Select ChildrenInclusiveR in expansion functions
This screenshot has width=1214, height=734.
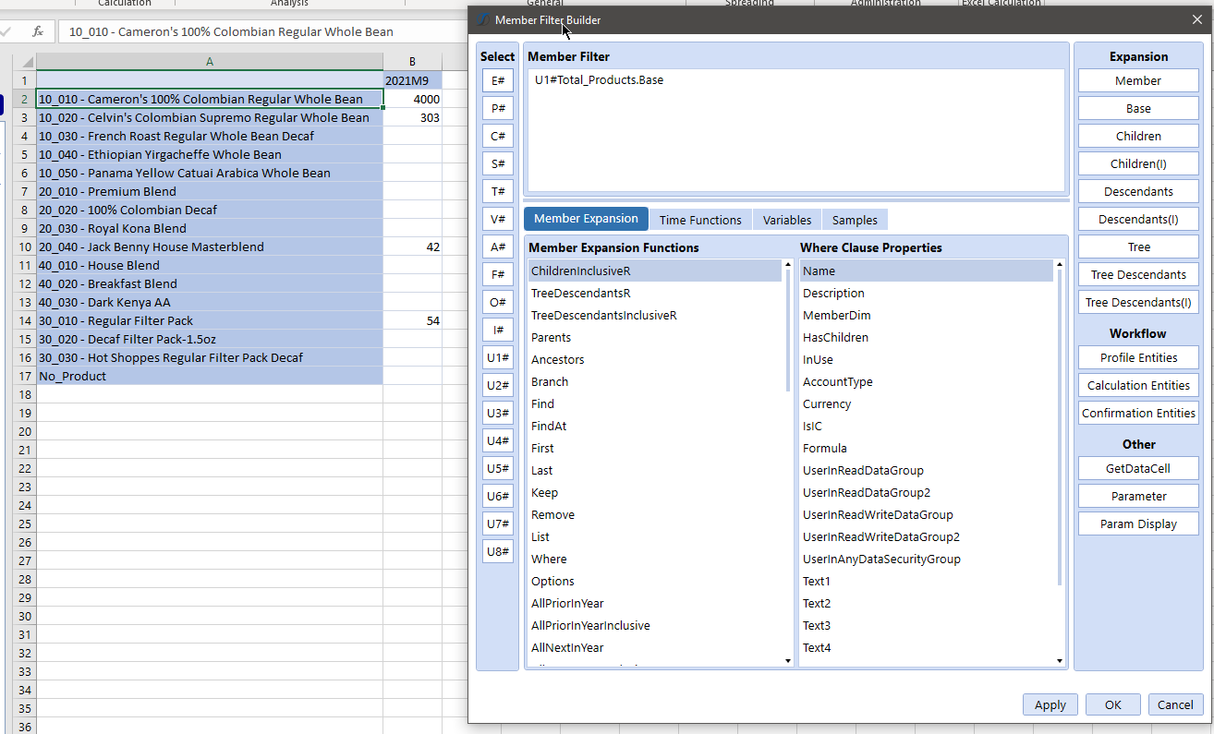click(655, 271)
